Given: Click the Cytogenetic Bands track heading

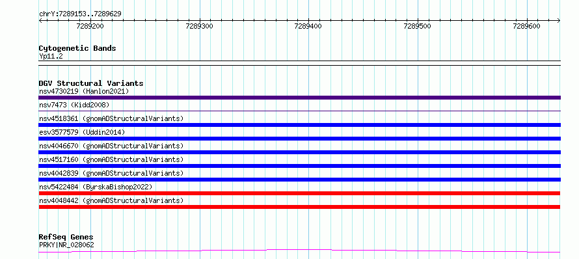Looking at the screenshot, I should click(77, 48).
